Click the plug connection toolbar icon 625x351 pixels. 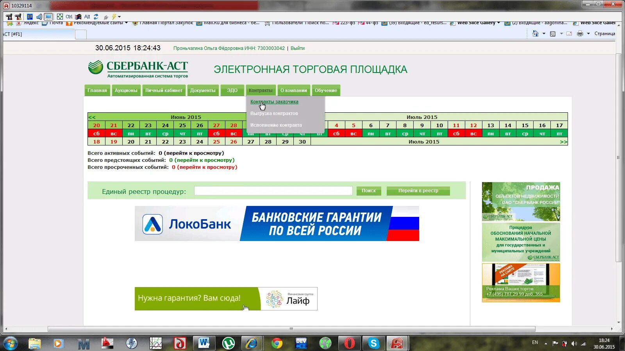click(106, 17)
